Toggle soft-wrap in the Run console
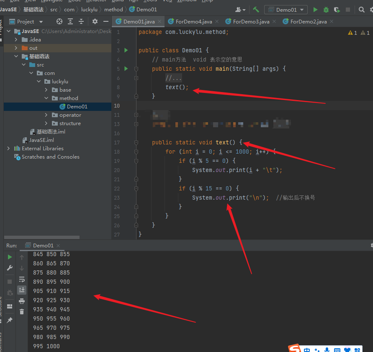 click(22, 279)
